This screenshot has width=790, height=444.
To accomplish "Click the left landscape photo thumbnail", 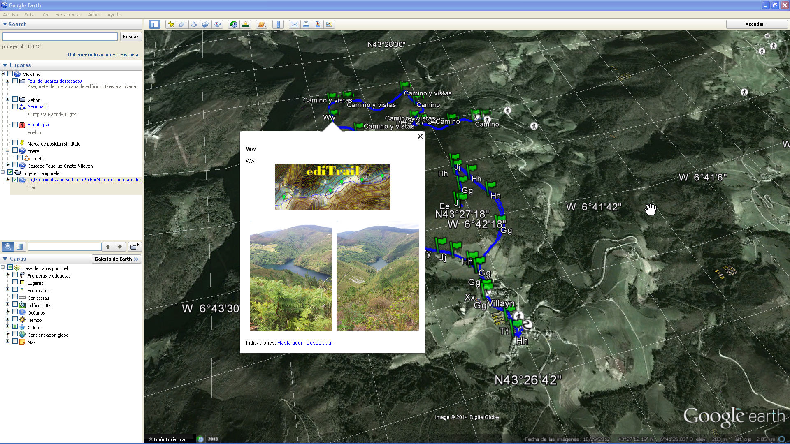I will (x=291, y=277).
